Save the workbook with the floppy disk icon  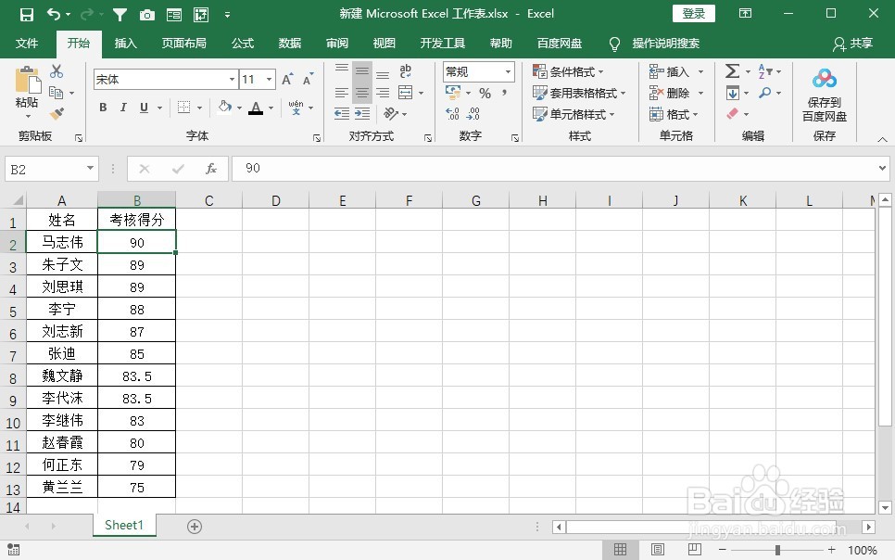click(x=26, y=14)
